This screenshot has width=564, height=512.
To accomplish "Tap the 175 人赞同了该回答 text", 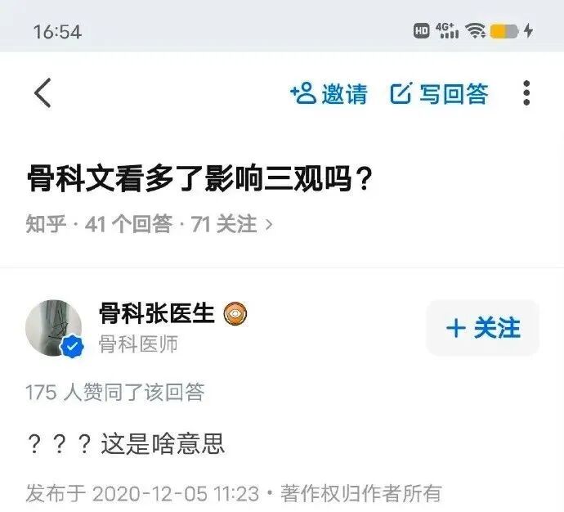I will [115, 392].
